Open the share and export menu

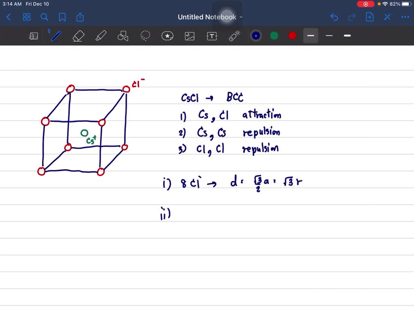pos(80,17)
